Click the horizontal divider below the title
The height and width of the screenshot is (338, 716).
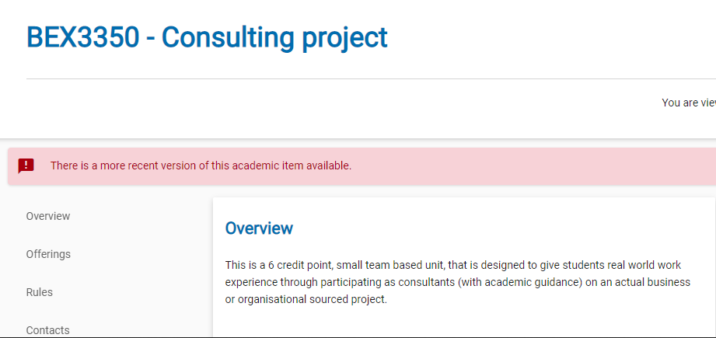(371, 79)
